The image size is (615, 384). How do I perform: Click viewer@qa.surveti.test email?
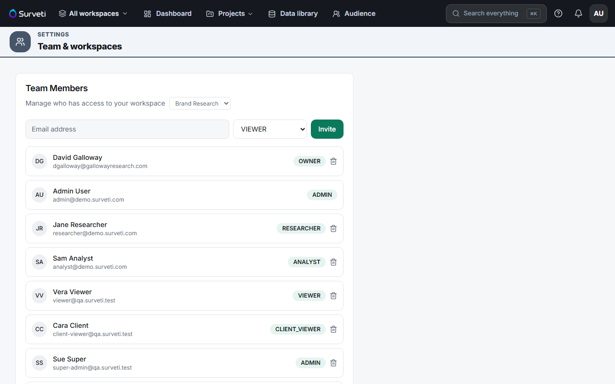coord(84,300)
